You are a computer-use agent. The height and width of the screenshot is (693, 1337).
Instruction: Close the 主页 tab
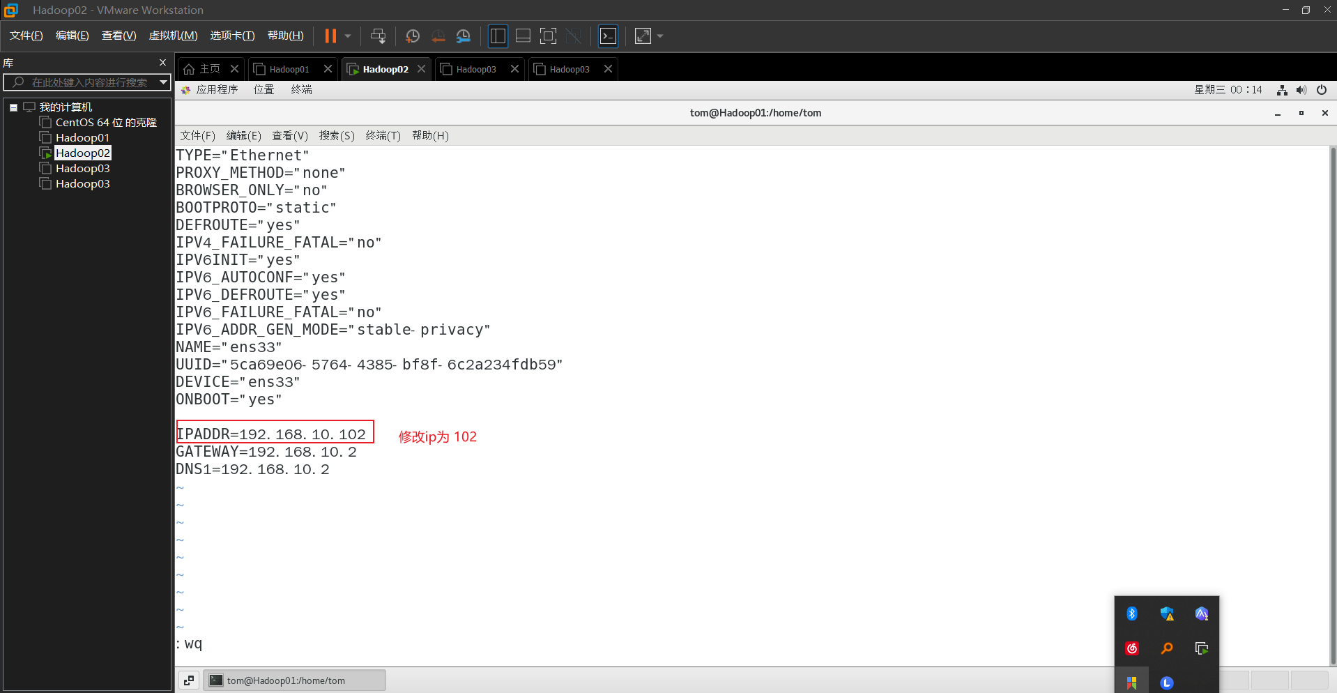pyautogui.click(x=234, y=69)
